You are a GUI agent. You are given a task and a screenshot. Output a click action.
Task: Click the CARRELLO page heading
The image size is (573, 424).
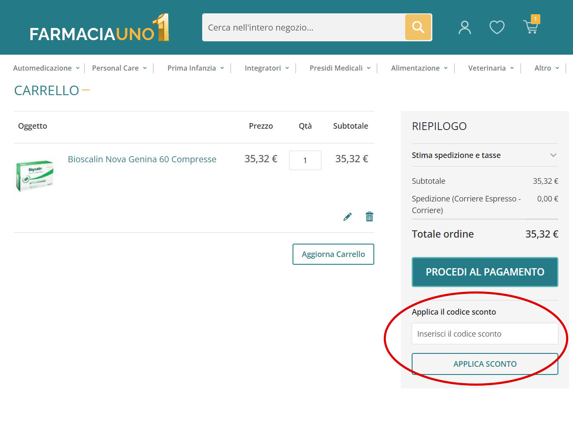46,90
